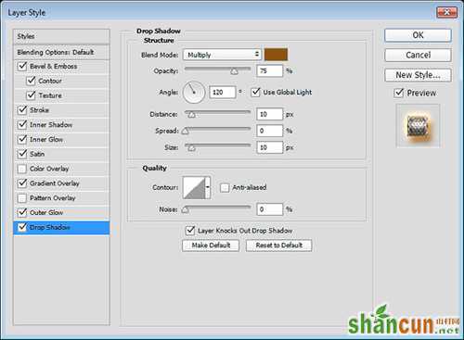The height and width of the screenshot is (340, 464).
Task: Toggle the Use Global Light checkbox
Action: click(x=255, y=92)
